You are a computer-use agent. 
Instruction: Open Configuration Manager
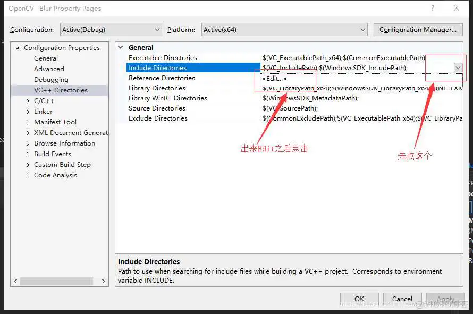coord(418,30)
